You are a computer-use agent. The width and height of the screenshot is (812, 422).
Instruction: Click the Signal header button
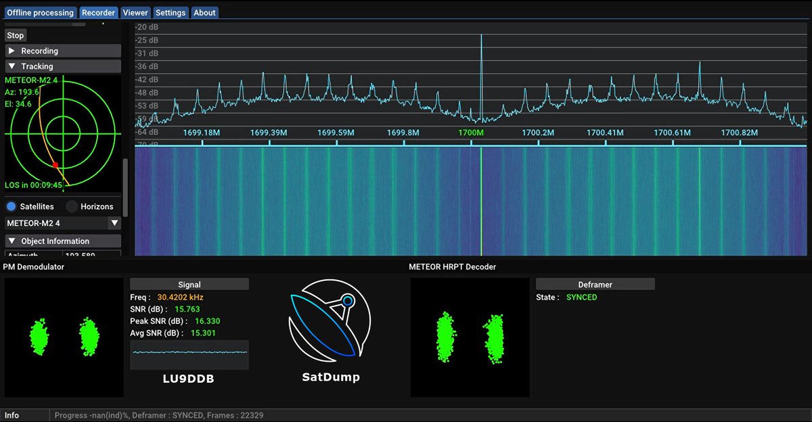point(189,285)
